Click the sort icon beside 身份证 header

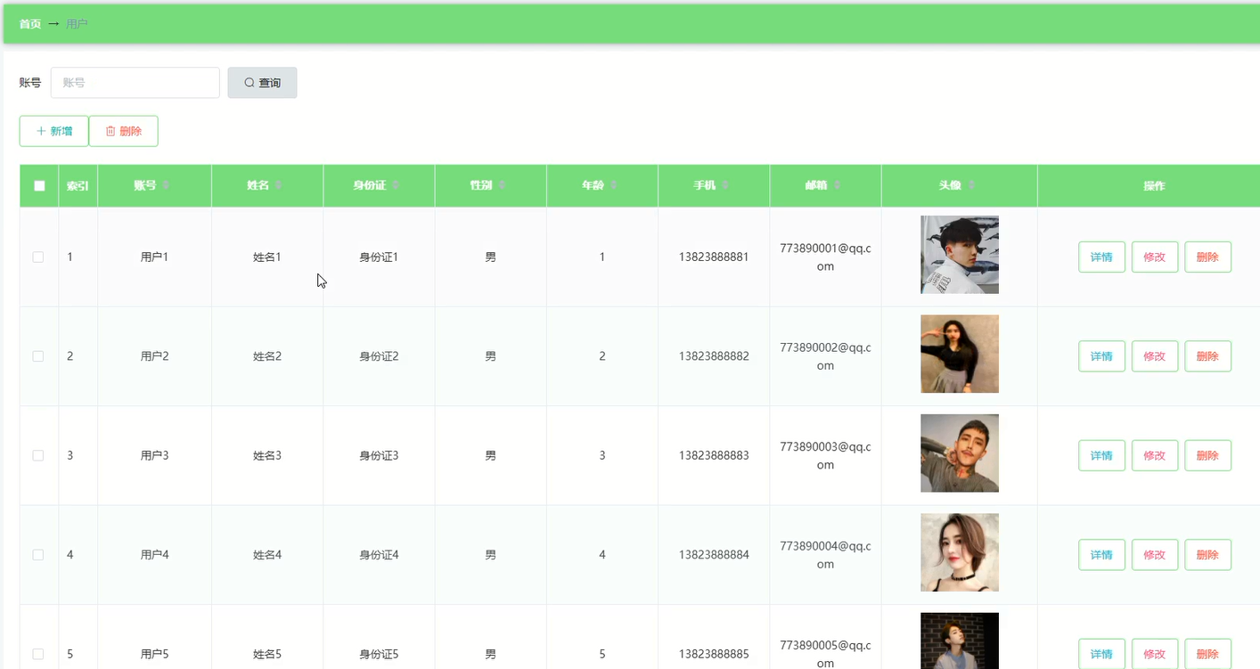click(x=396, y=185)
